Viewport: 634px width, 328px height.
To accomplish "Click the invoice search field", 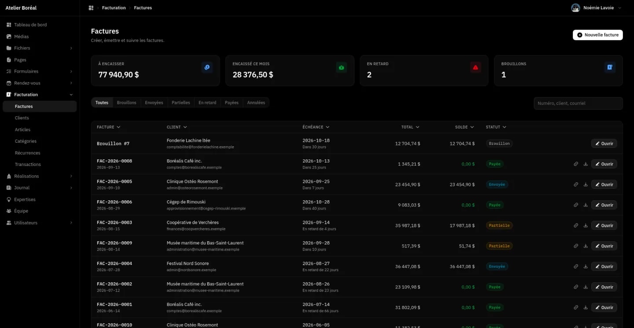I will (578, 103).
